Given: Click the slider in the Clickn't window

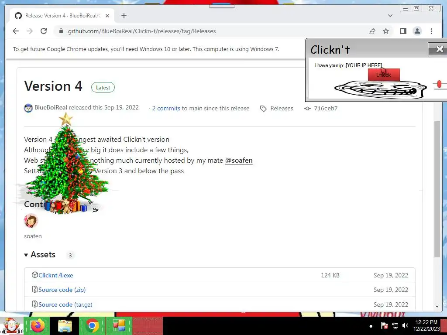Looking at the screenshot, I should pyautogui.click(x=439, y=84).
